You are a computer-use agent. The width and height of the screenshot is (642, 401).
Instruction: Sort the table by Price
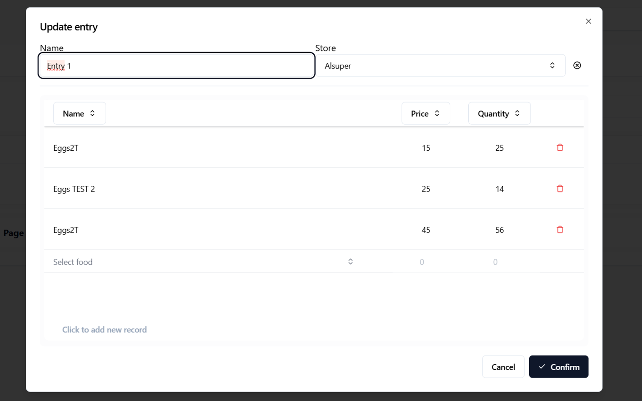tap(437, 113)
